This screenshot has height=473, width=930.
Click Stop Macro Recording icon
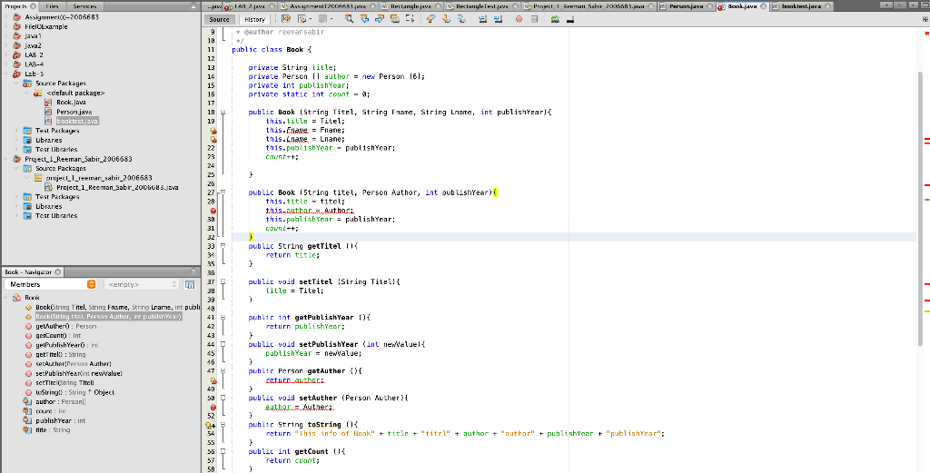point(534,19)
